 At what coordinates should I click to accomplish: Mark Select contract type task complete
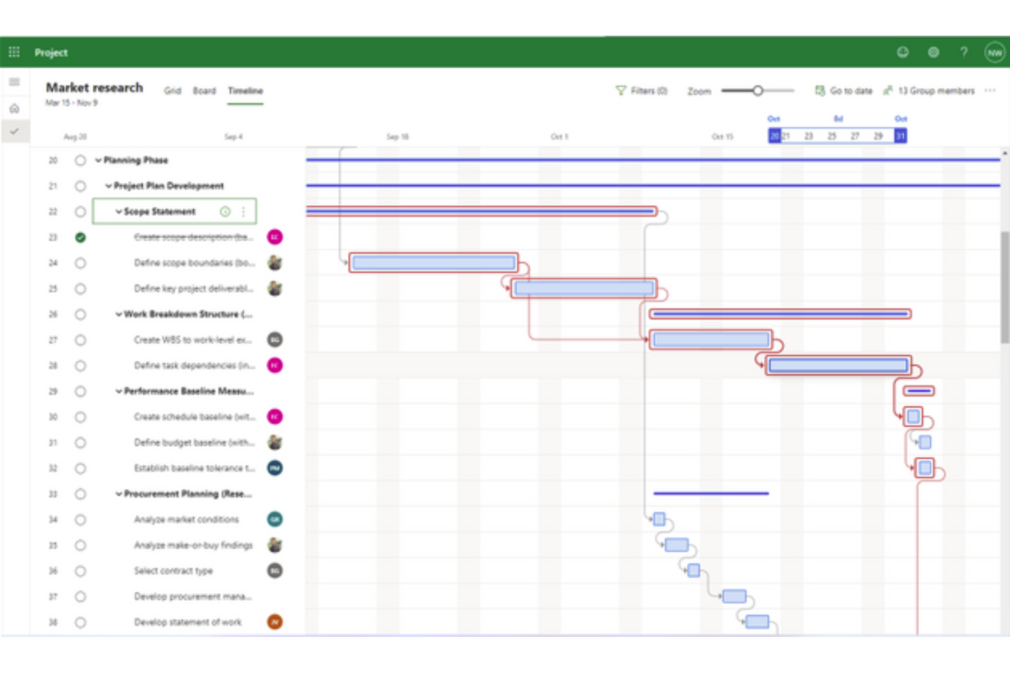(x=81, y=571)
